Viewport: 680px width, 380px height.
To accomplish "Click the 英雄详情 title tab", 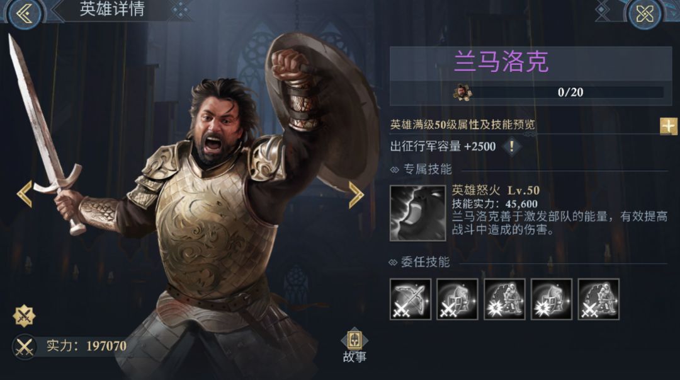I will 112,9.
